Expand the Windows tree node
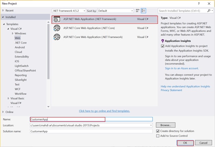 coord(13,33)
